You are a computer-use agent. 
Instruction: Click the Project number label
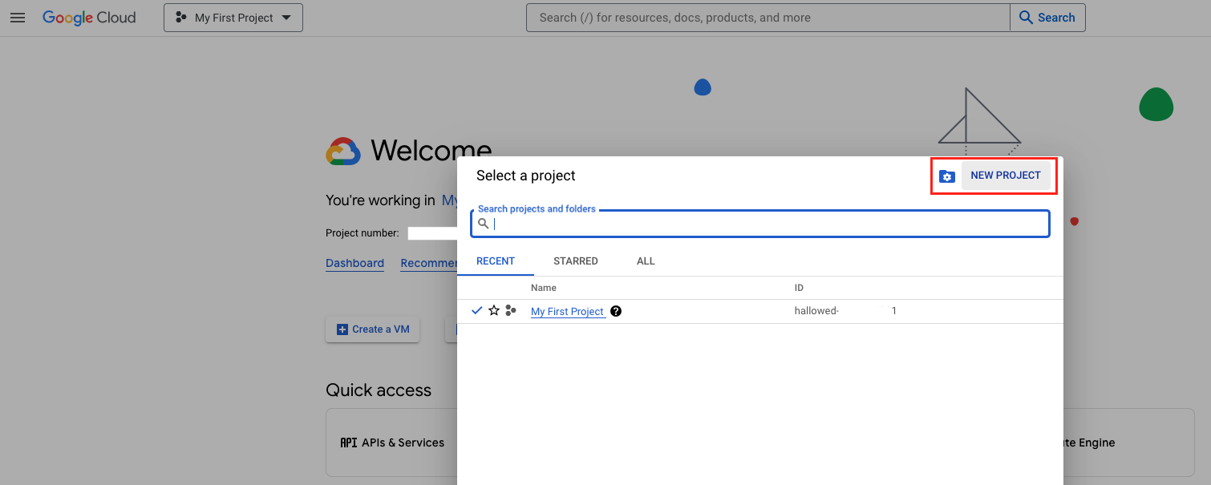362,233
